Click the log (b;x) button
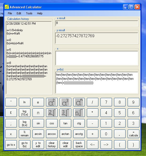 (25, 123)
